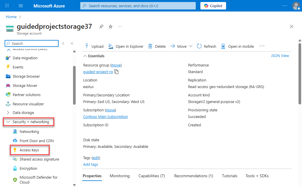
Task: Click the Upload toolbar button
Action: click(x=94, y=46)
